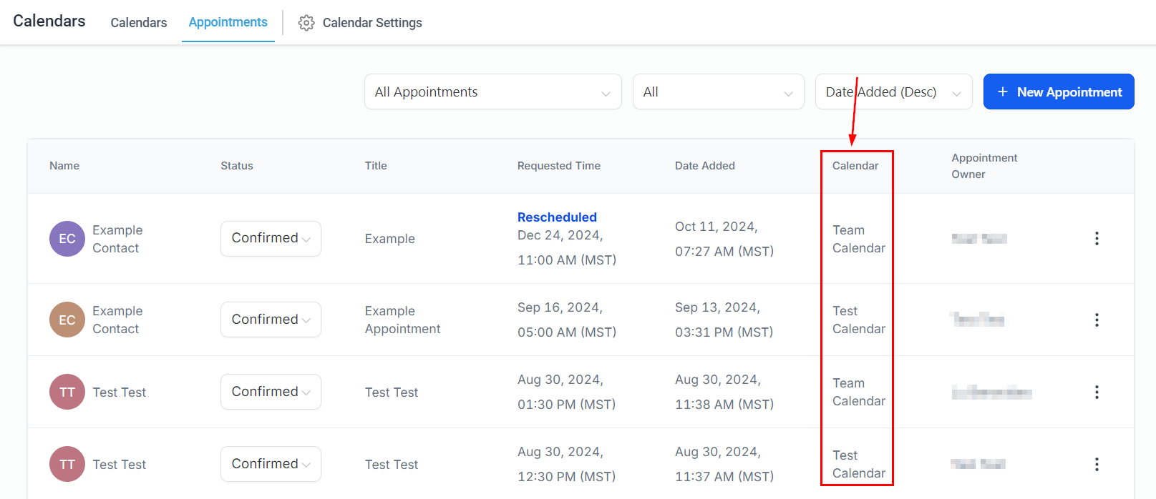Click the TT avatar for 01:30 PM appointment

tap(67, 392)
